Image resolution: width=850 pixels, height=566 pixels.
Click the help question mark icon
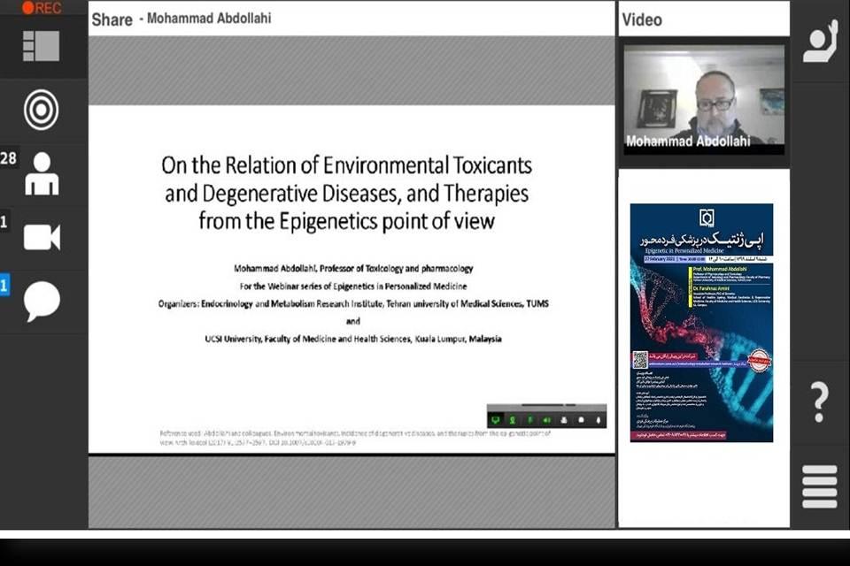tap(819, 402)
